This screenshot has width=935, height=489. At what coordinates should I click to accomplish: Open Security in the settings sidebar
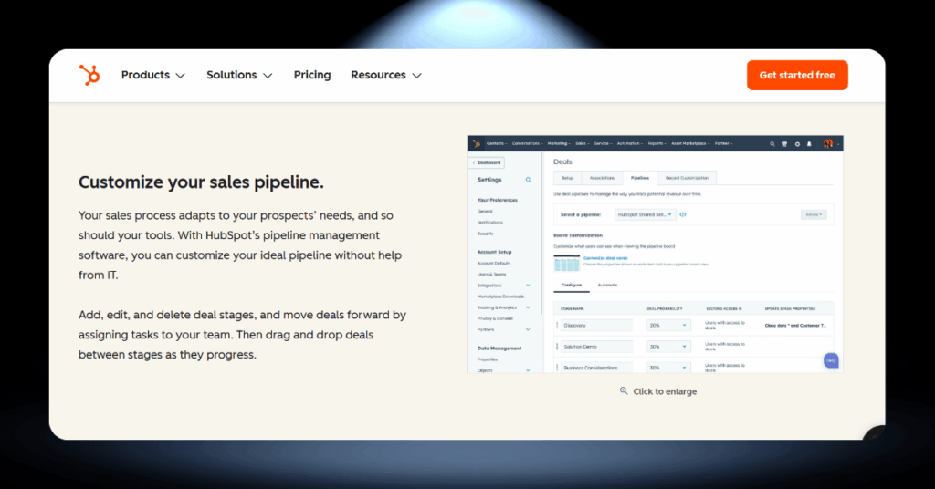486,234
